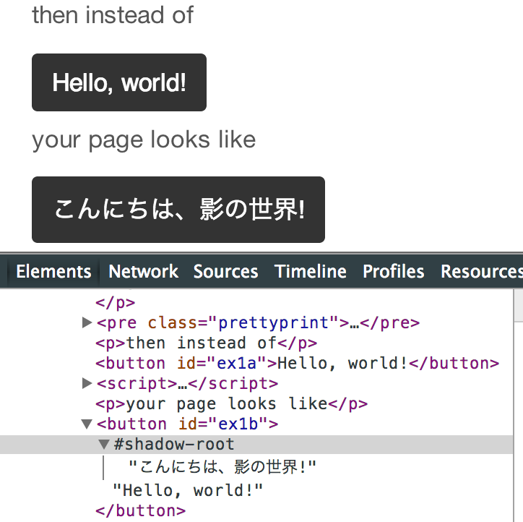The width and height of the screenshot is (523, 522).
Task: Click the "Hello, world!" button
Action: pyautogui.click(x=119, y=82)
